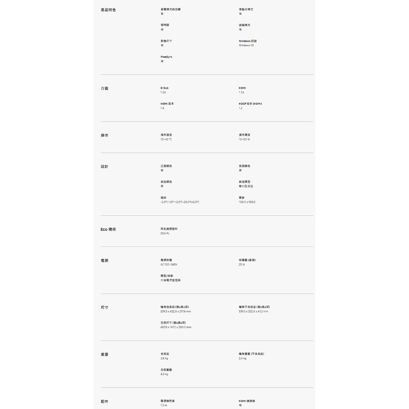Click the 重量 section heading
The image size is (409, 409).
tap(105, 355)
